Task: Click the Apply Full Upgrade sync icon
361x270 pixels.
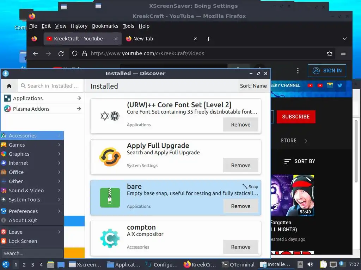Action: tap(110, 157)
